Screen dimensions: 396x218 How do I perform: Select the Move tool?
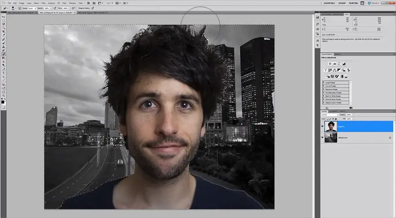pos(4,17)
